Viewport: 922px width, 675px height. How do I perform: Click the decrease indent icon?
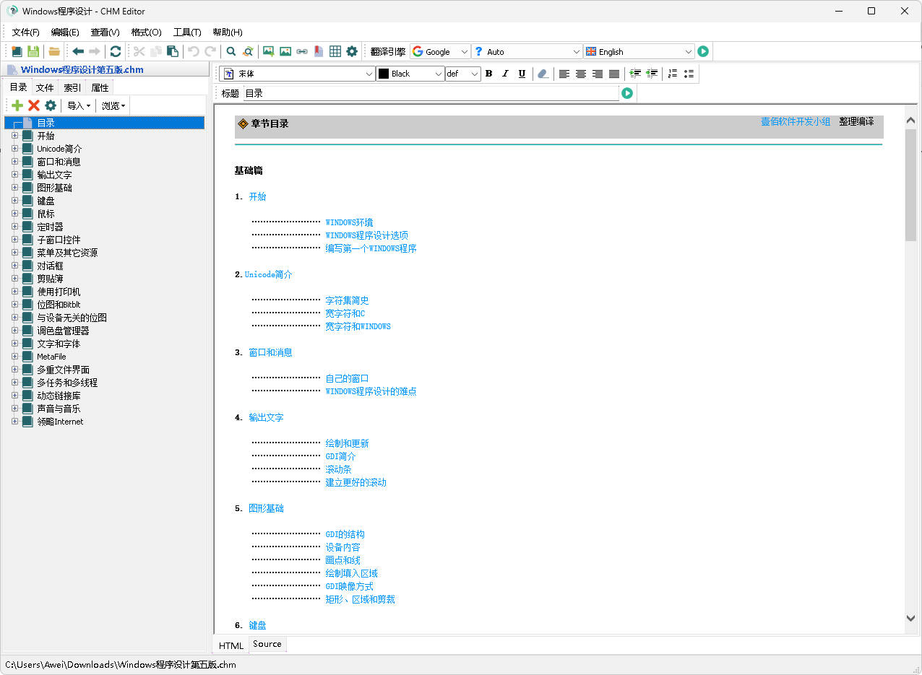coord(652,74)
